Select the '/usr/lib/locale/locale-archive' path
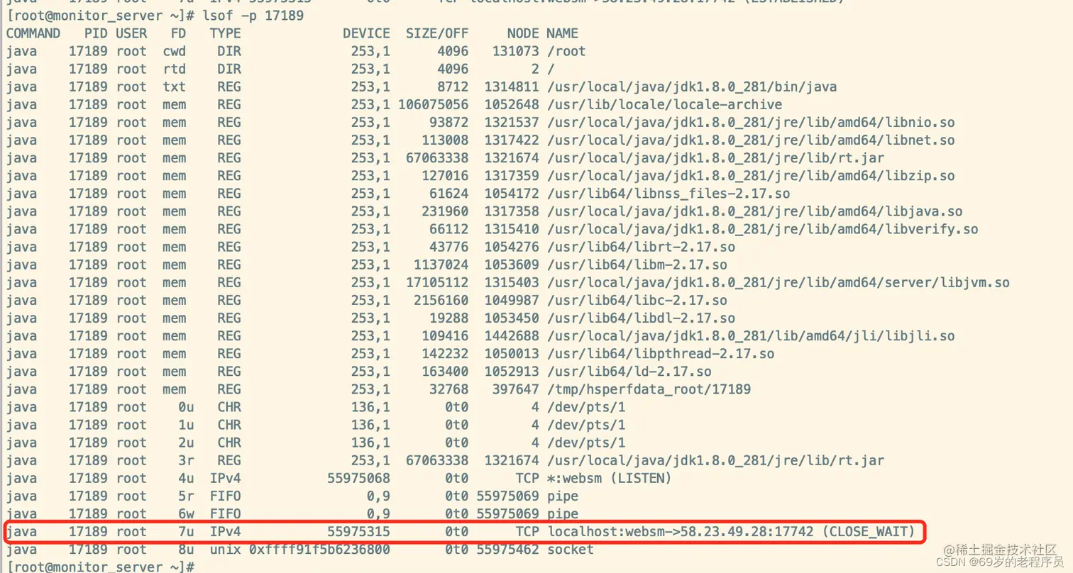Screen dimensions: 1073x573 (x=665, y=104)
